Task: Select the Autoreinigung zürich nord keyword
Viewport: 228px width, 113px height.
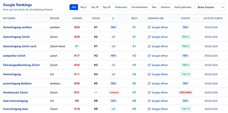Action: [x=19, y=46]
